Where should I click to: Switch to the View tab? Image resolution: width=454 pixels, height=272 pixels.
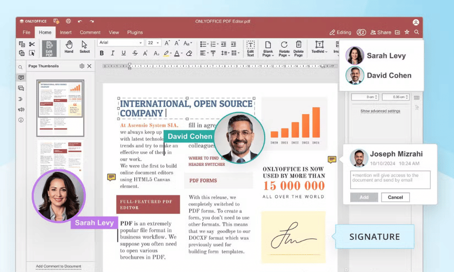point(114,32)
